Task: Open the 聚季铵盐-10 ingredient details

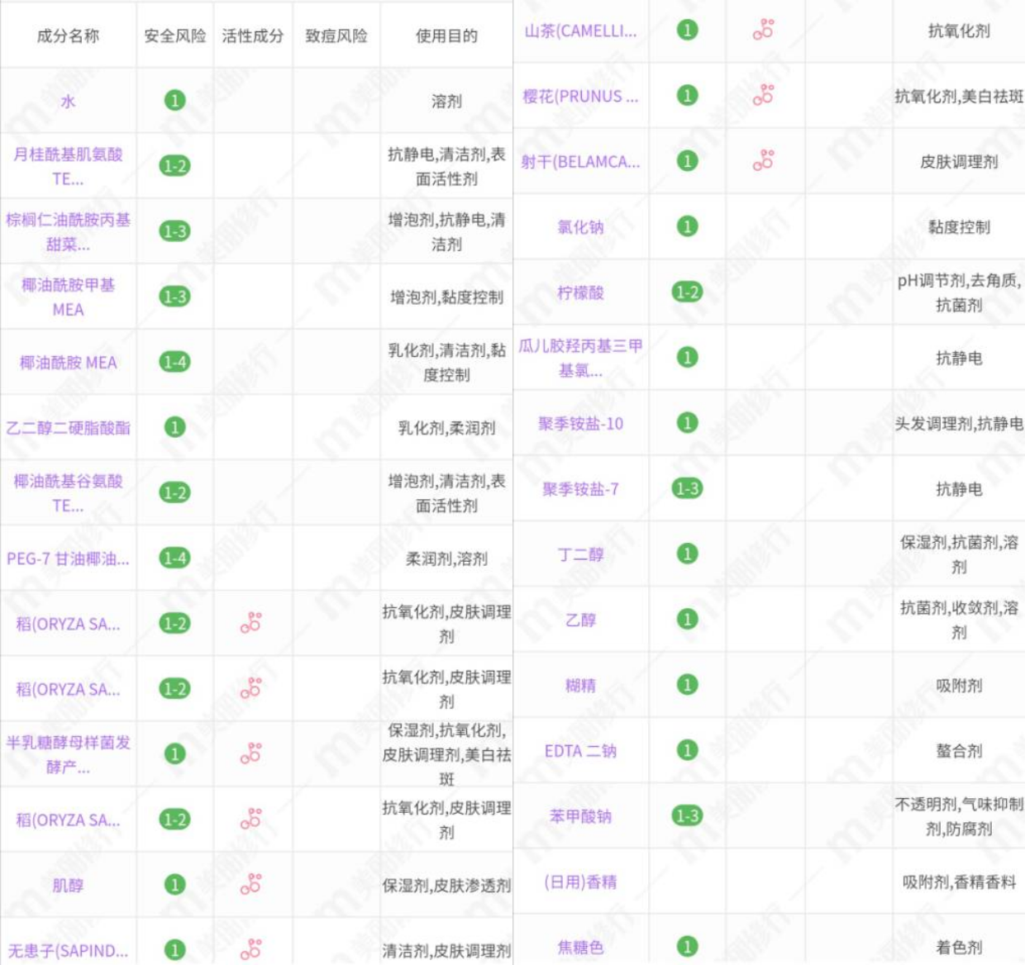Action: [x=579, y=423]
